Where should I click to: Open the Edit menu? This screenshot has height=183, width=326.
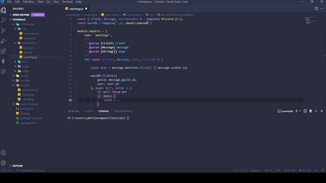click(17, 2)
